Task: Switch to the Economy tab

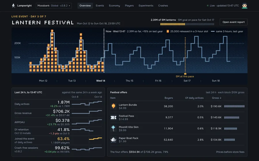Action: (114, 6)
